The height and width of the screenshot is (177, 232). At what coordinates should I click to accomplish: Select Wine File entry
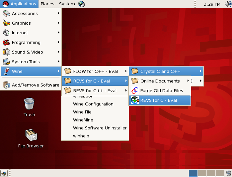pyautogui.click(x=95, y=112)
